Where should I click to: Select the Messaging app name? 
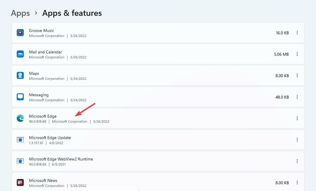39,95
